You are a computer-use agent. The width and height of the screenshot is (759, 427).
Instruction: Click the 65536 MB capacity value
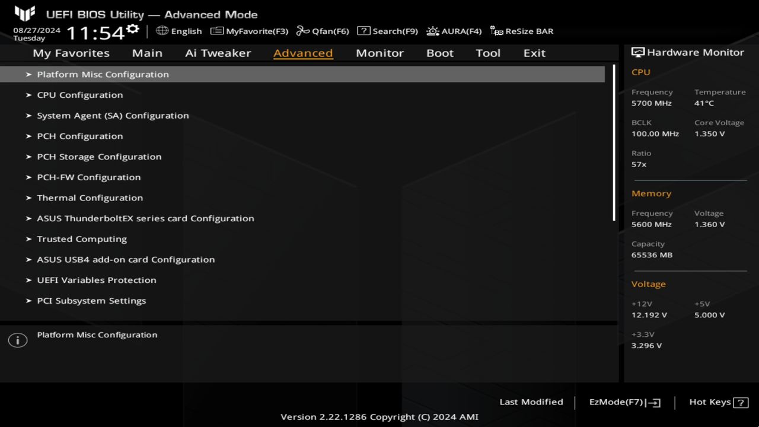tap(652, 255)
